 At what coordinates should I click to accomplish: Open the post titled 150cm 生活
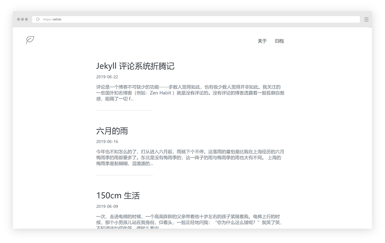coord(118,195)
